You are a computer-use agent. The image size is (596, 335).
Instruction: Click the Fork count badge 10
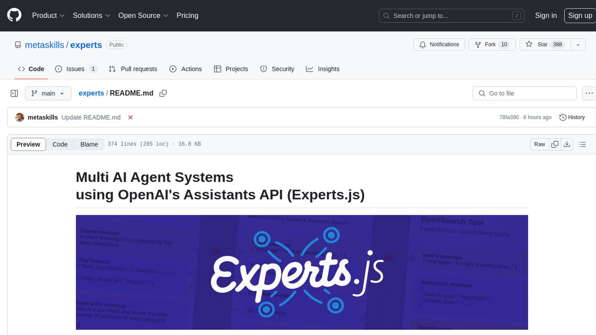coord(504,44)
